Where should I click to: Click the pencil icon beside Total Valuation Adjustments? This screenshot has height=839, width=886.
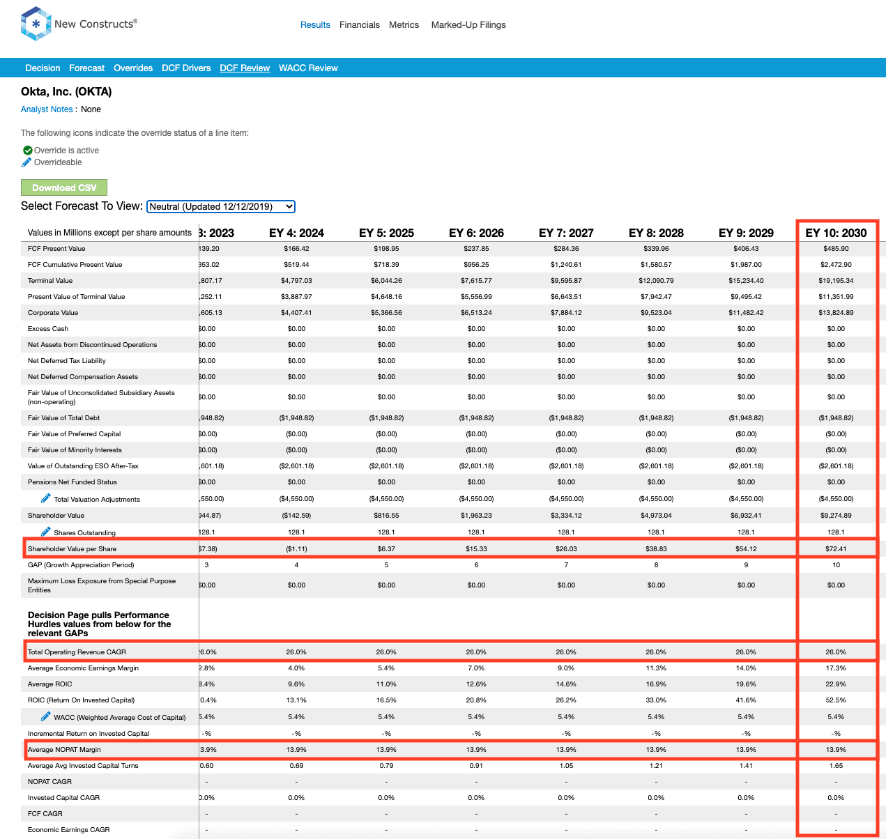click(x=45, y=498)
